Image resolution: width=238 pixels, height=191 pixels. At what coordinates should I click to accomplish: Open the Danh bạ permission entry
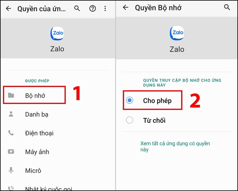[x=58, y=114]
